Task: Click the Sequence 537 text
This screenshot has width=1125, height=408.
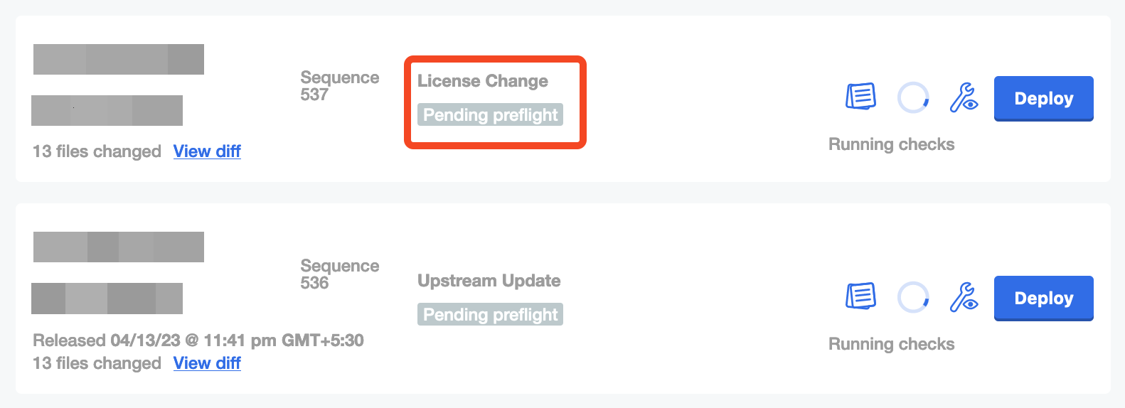Action: click(339, 85)
